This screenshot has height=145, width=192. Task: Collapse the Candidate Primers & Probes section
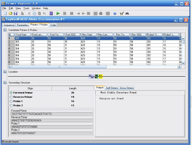(x=5, y=30)
